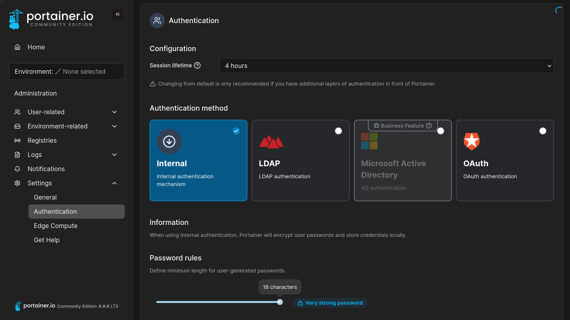The image size is (570, 320).
Task: Select the Home icon in sidebar
Action: coord(17,47)
